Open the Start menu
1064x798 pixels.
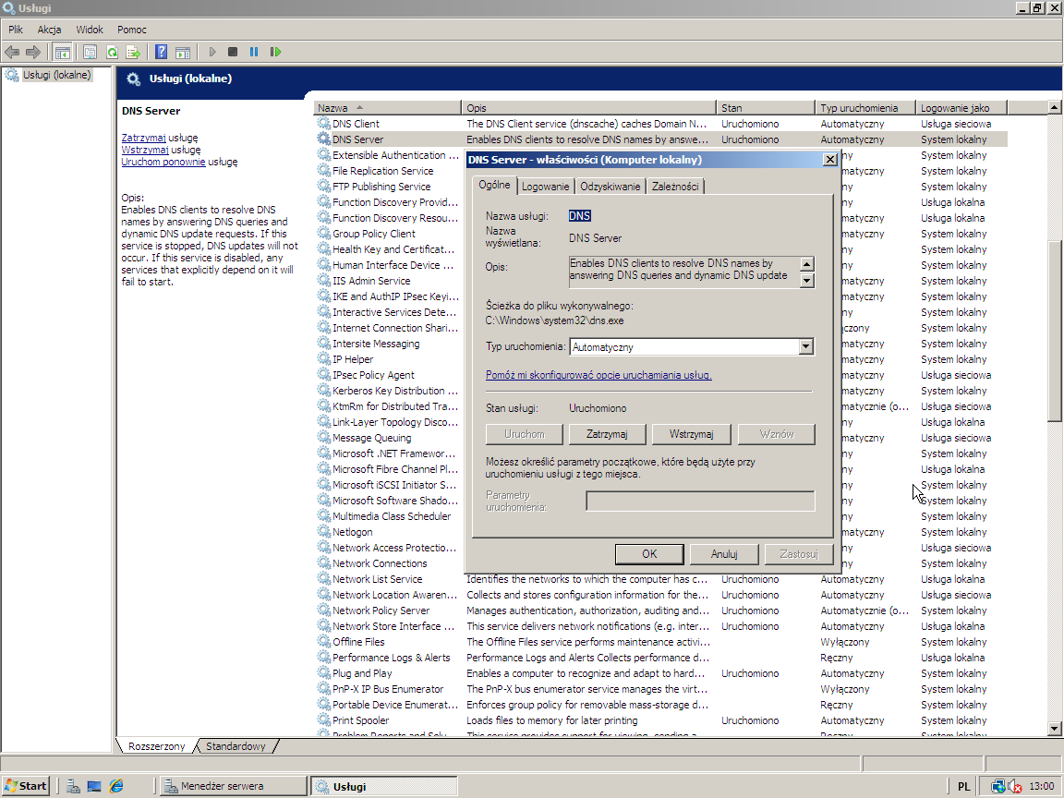coord(26,786)
